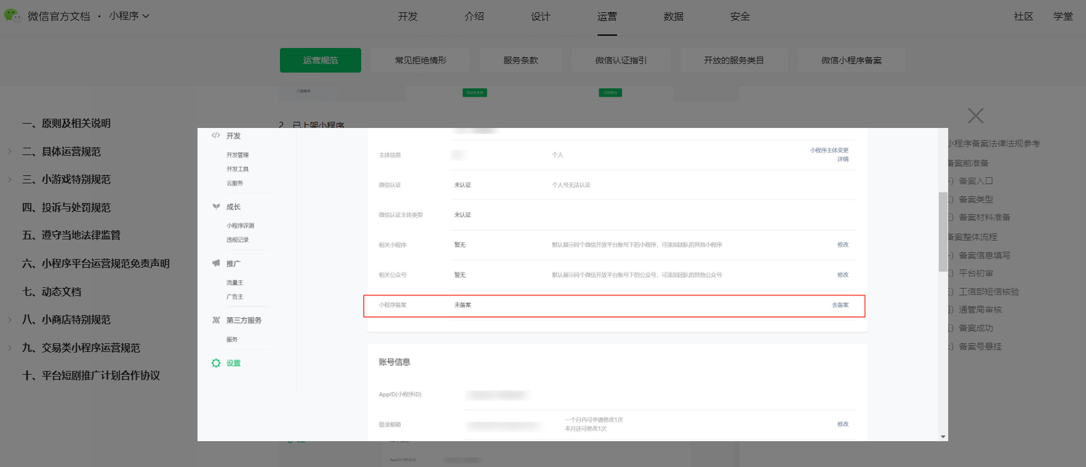Click 详情 link in 主体信息 row

(x=843, y=159)
